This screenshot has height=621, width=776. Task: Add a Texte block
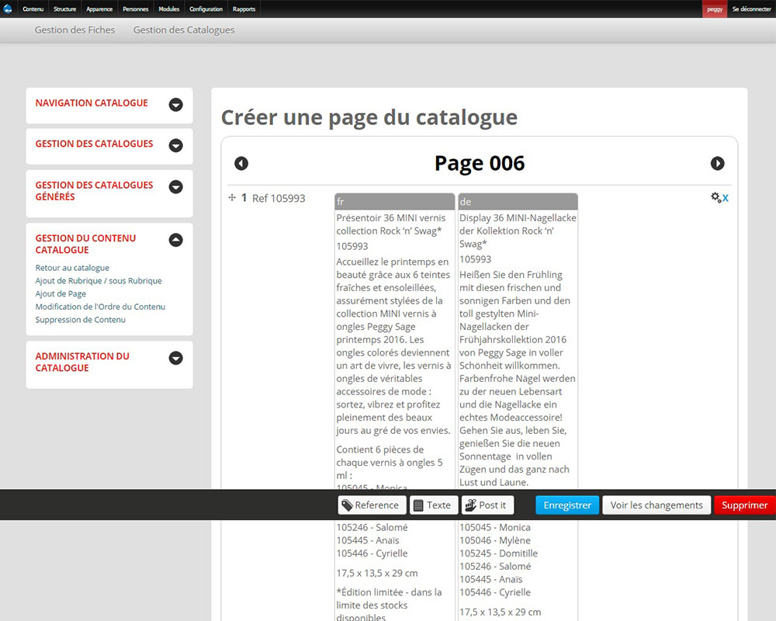click(x=434, y=505)
